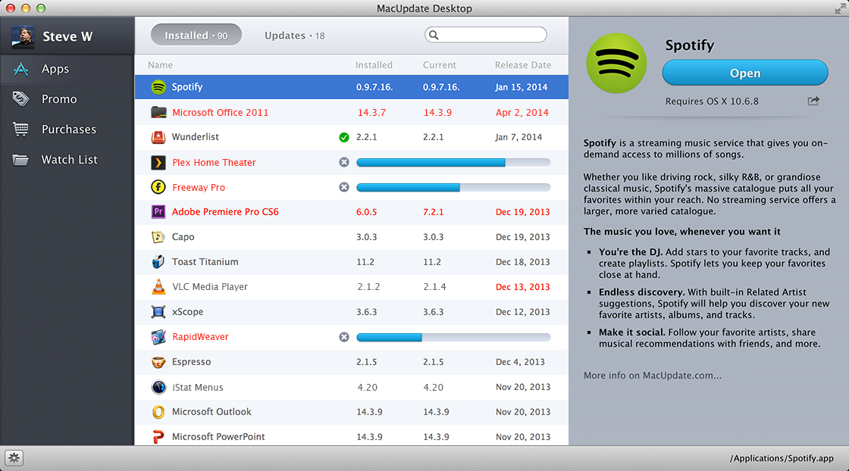This screenshot has width=849, height=471.
Task: Click the large Spotify logo in details panel
Action: [x=616, y=64]
